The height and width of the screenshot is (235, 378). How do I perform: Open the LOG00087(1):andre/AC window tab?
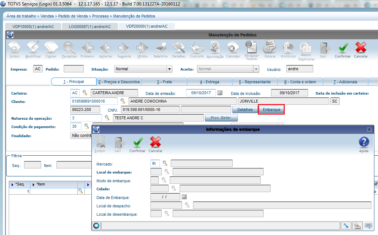90,27
